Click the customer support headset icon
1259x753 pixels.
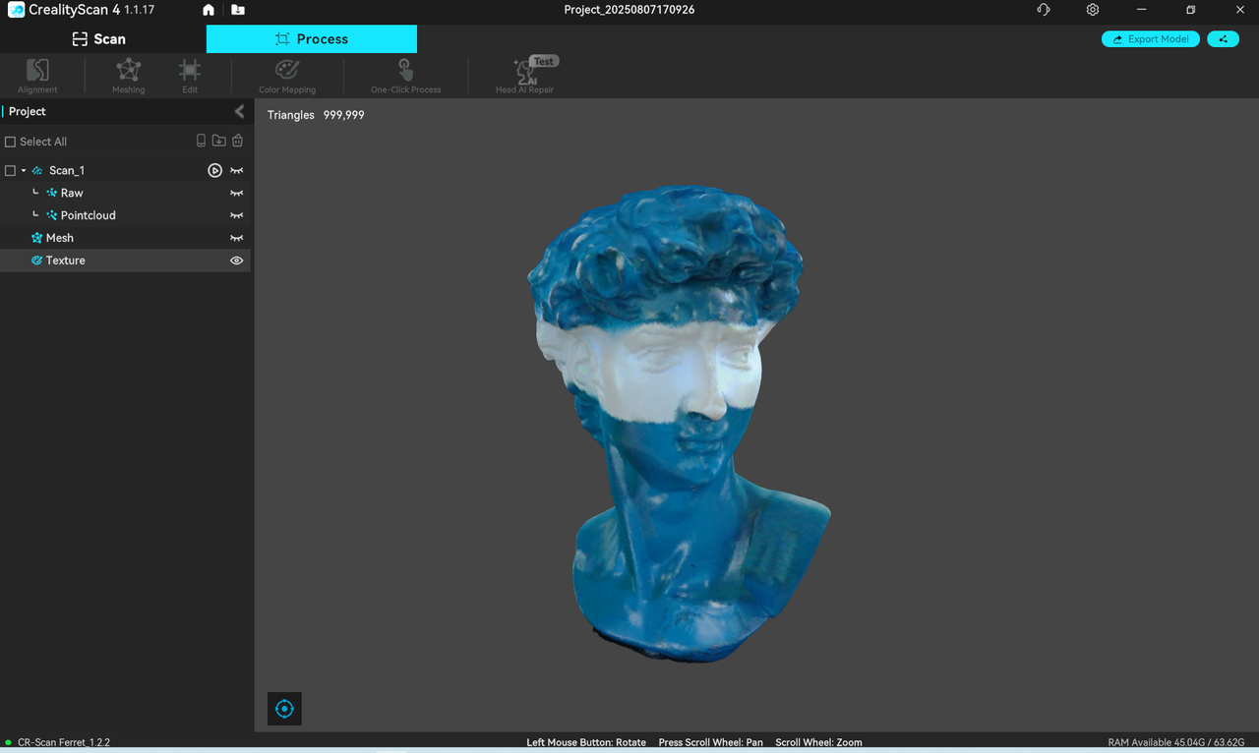tap(1044, 10)
